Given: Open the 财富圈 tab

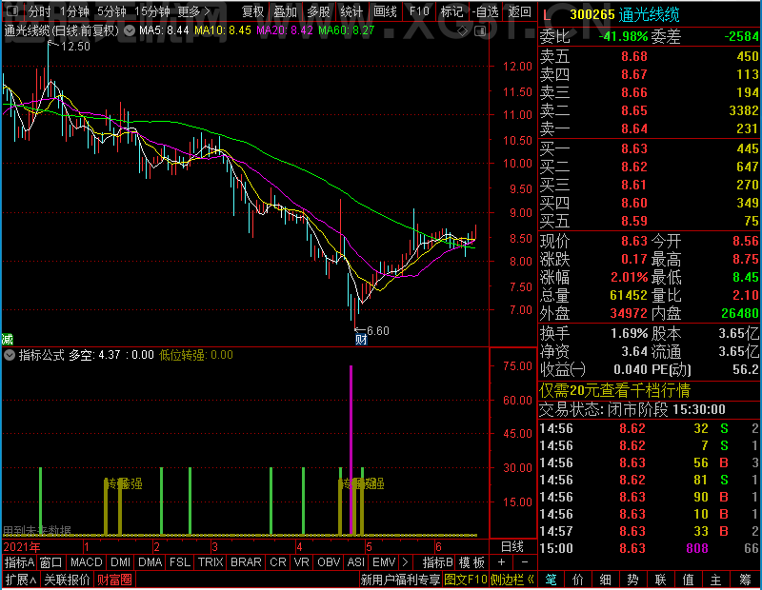Looking at the screenshot, I should point(114,580).
